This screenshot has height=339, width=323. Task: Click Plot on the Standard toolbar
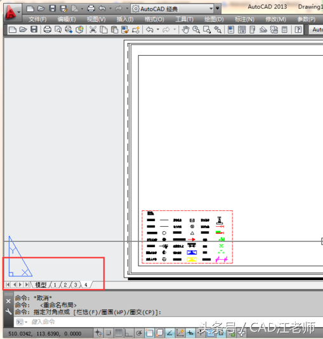coord(47,29)
